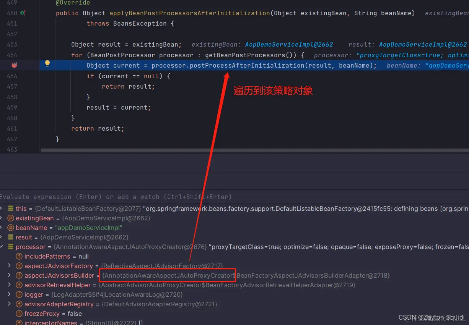Expand the aspectJAdvisorsBuilder node
Screen dimensions: 469x325
pos(10,275)
